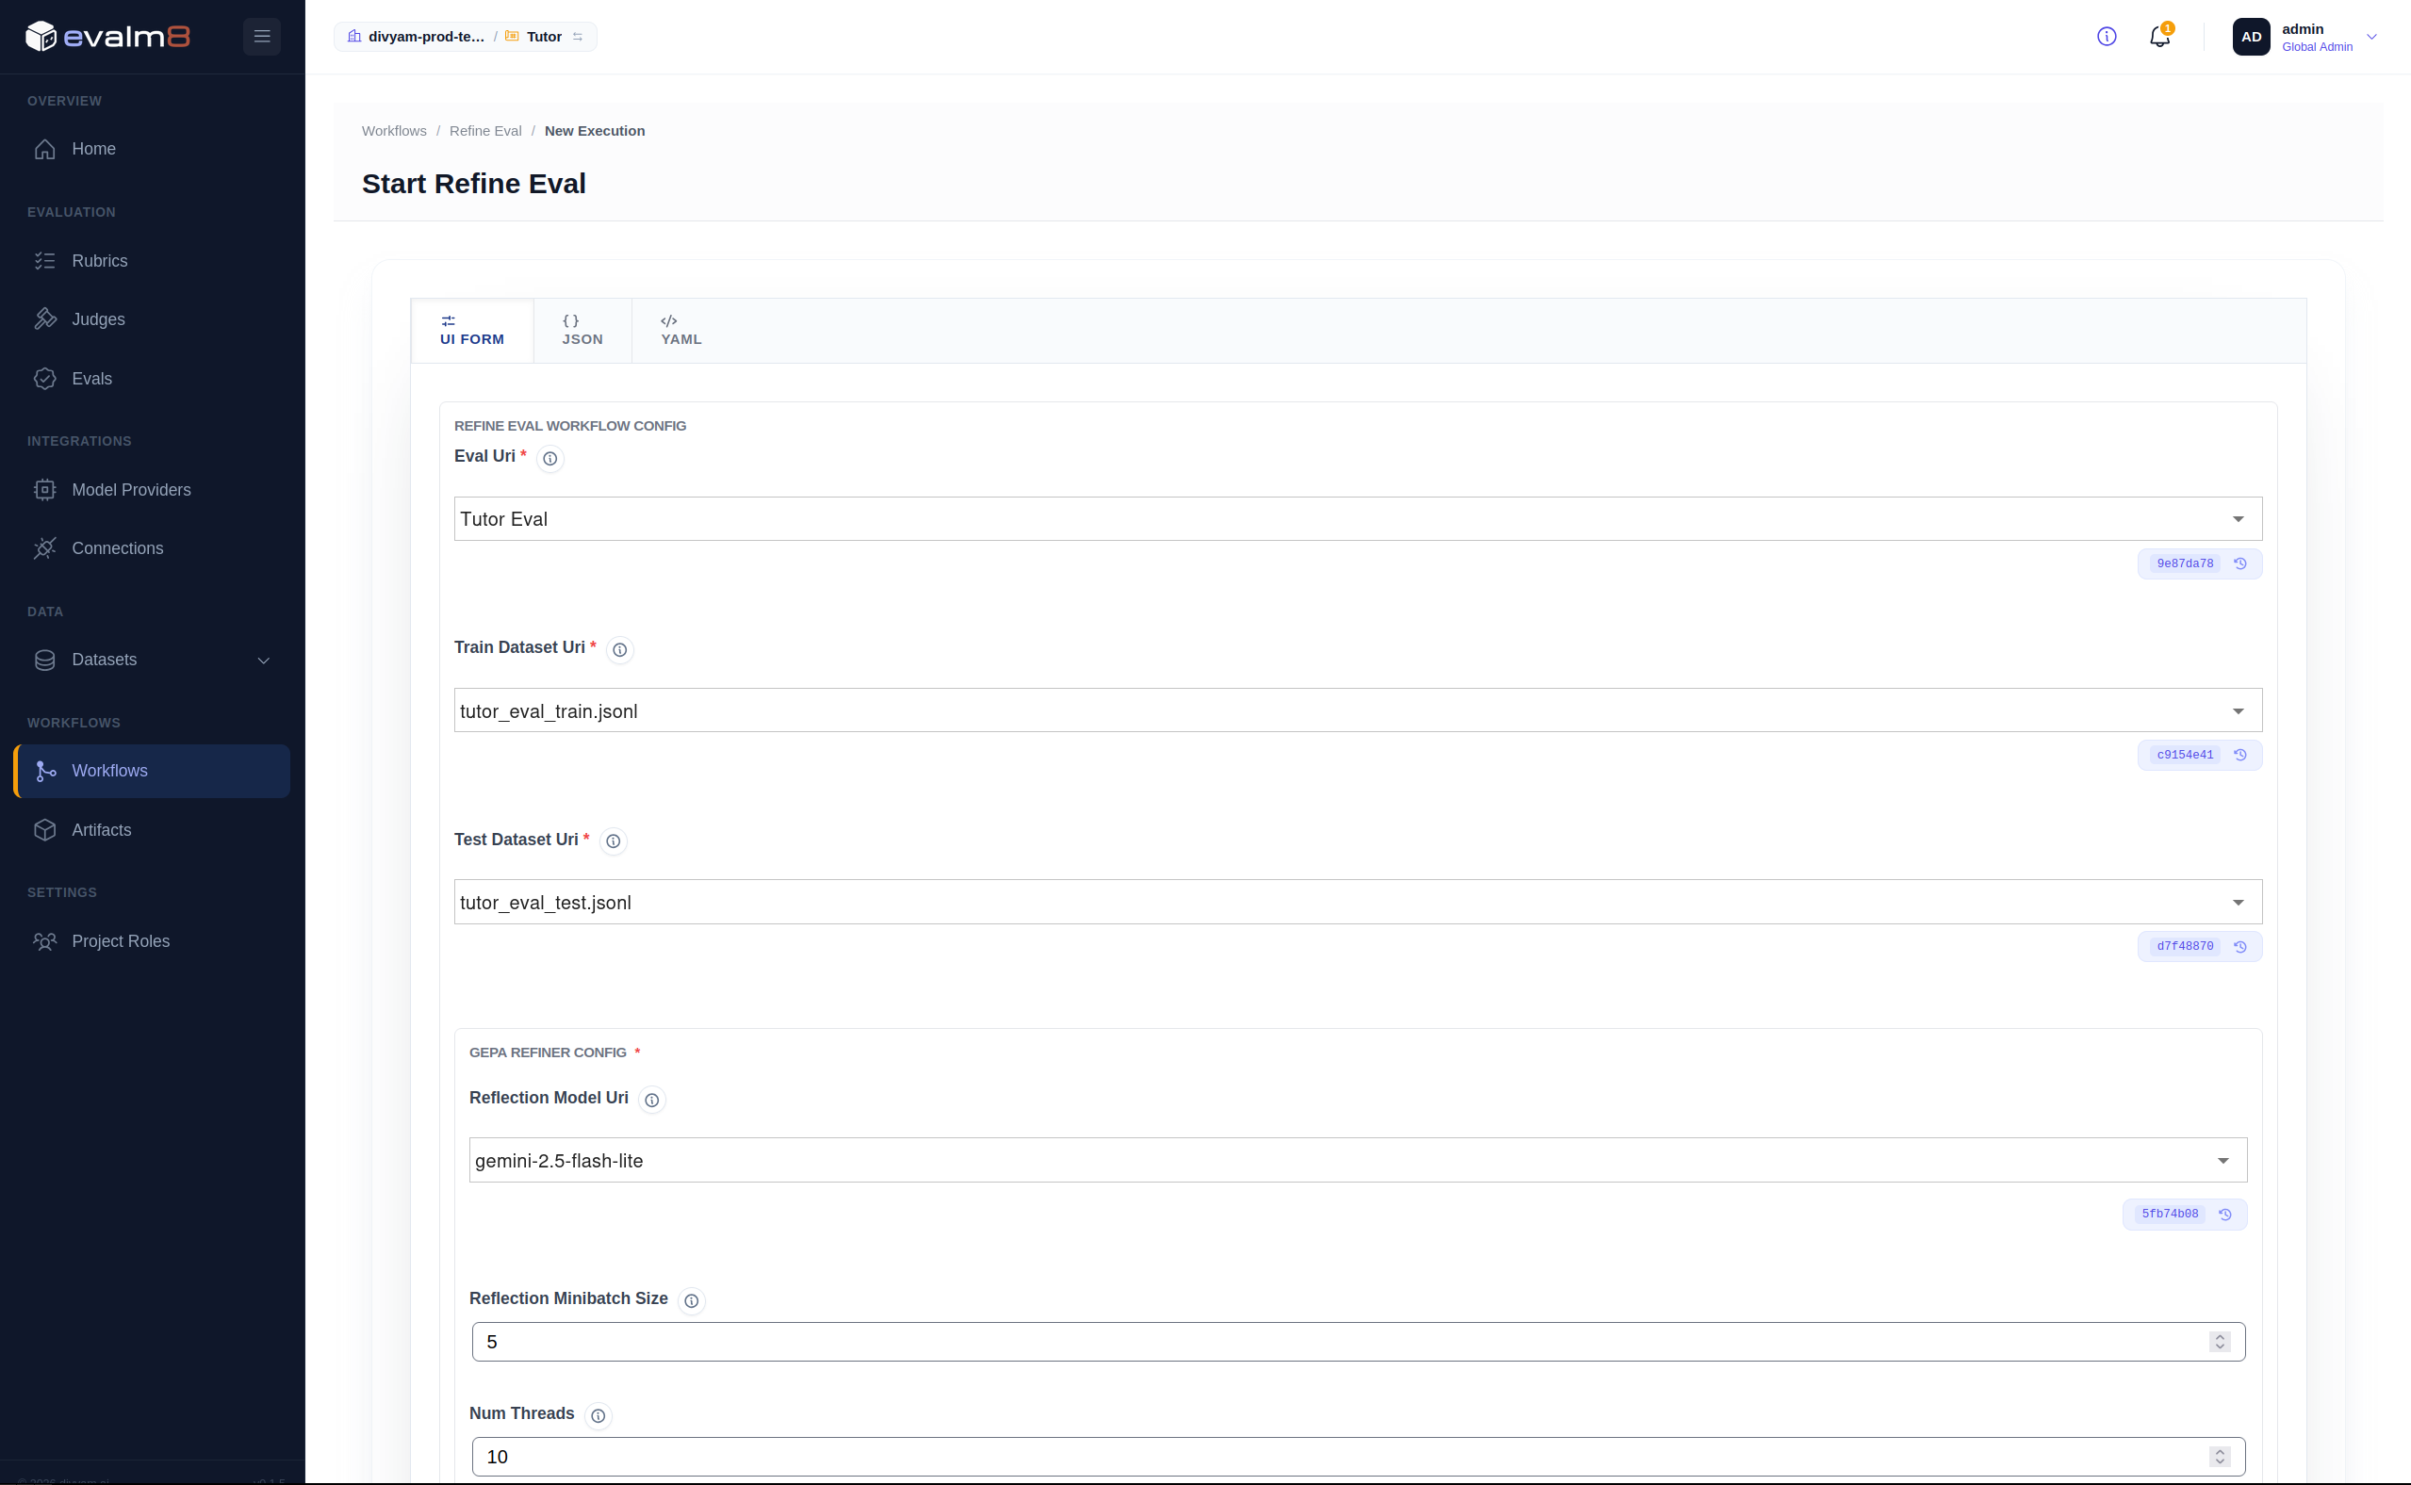Open version history next to c9154e41
The height and width of the screenshot is (1485, 2411).
2240,756
